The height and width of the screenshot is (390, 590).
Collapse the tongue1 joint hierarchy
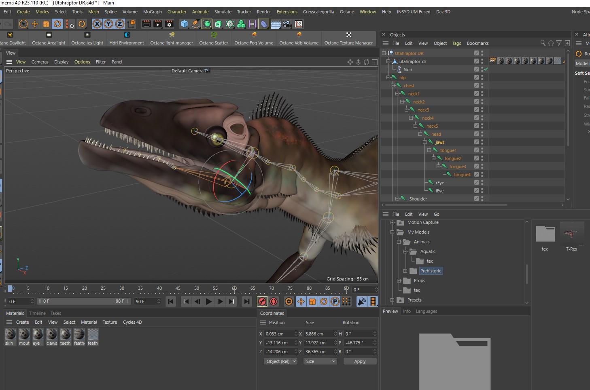pyautogui.click(x=429, y=150)
